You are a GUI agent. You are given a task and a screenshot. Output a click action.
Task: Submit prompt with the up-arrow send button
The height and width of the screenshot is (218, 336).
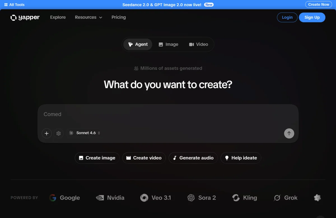pos(289,133)
